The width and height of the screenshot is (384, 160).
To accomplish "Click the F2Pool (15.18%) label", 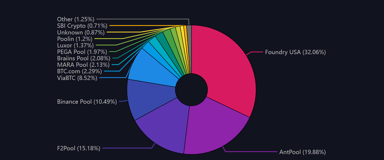I will 79,148.
